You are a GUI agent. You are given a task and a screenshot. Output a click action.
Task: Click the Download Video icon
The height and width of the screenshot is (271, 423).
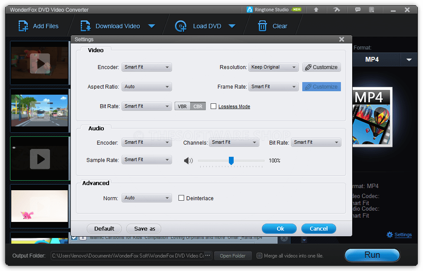[x=86, y=26]
